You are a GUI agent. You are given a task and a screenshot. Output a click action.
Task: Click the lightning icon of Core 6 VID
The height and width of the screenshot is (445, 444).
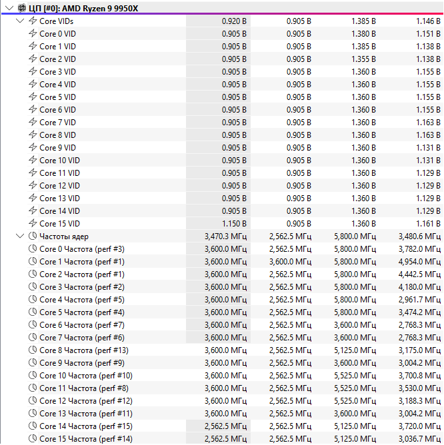(33, 109)
